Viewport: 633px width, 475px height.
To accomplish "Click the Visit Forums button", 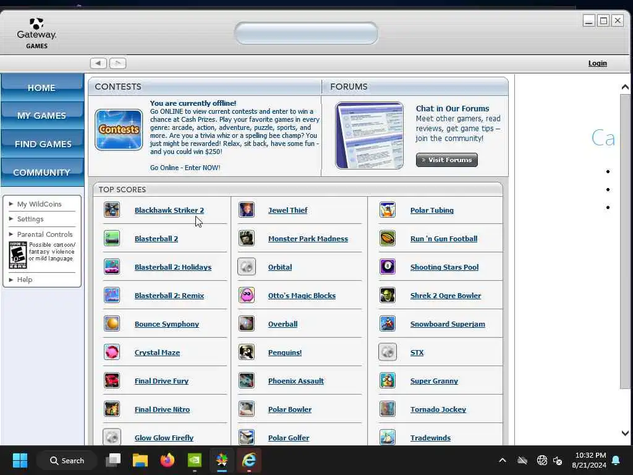I will click(446, 160).
